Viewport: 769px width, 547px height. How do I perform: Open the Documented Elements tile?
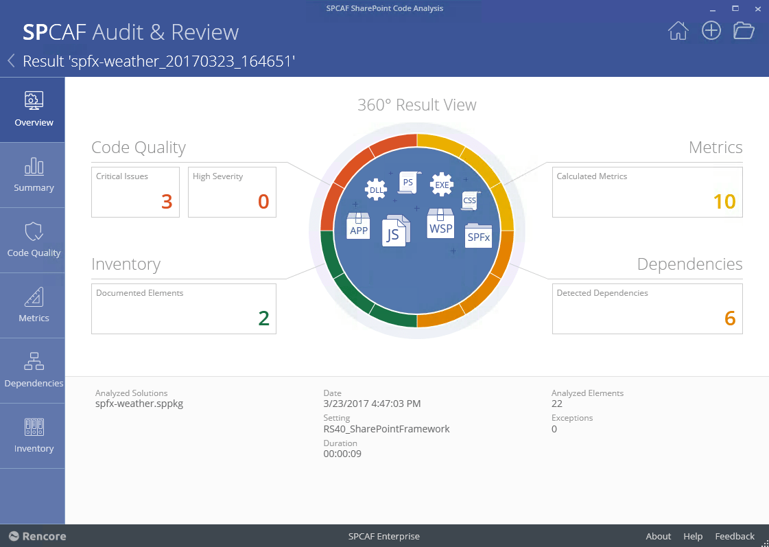[x=184, y=309]
